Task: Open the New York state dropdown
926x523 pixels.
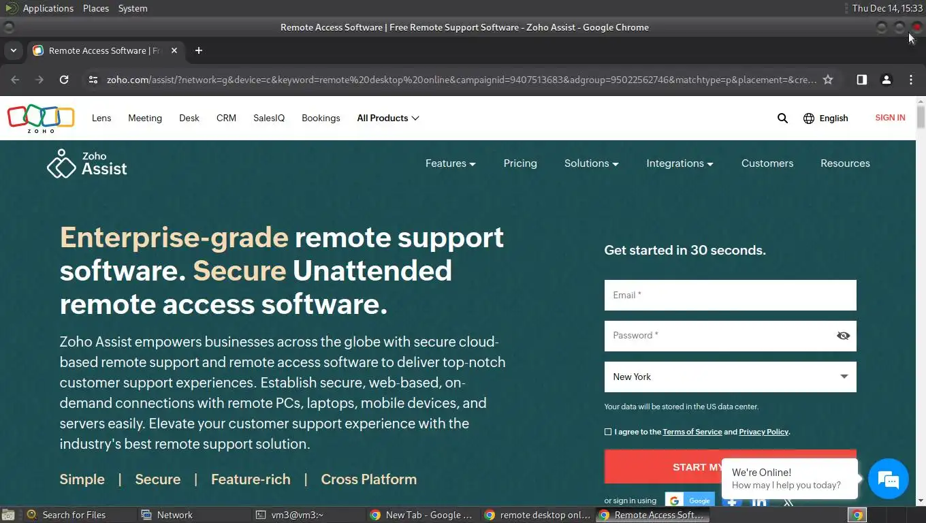Action: [730, 377]
